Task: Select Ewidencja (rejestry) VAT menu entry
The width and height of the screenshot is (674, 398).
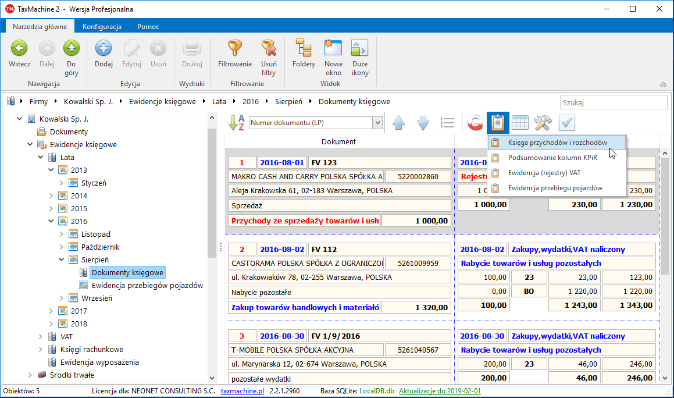Action: point(544,173)
